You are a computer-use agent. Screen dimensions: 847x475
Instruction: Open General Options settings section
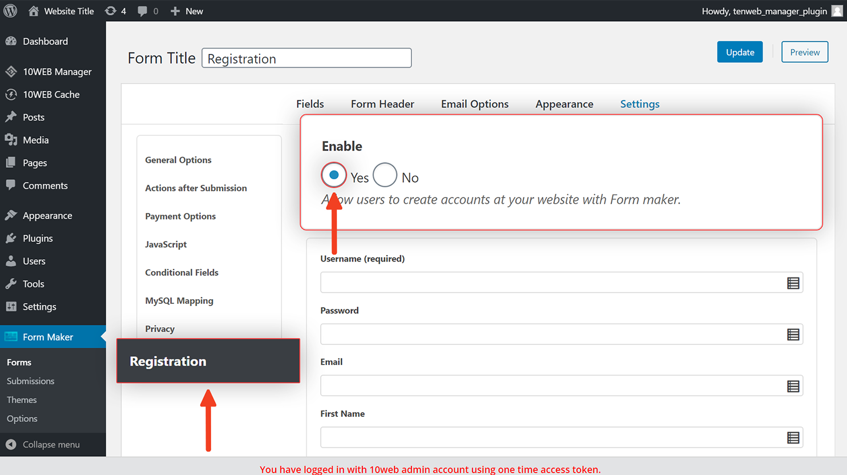click(178, 160)
